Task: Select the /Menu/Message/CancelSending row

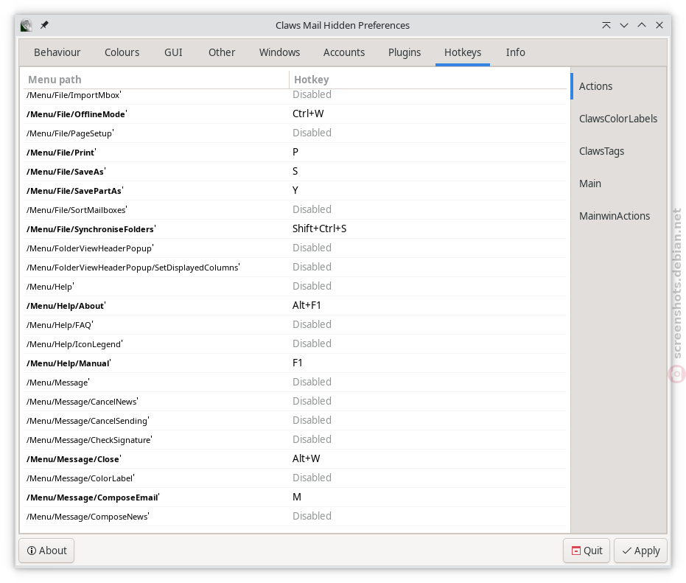Action: (x=295, y=421)
